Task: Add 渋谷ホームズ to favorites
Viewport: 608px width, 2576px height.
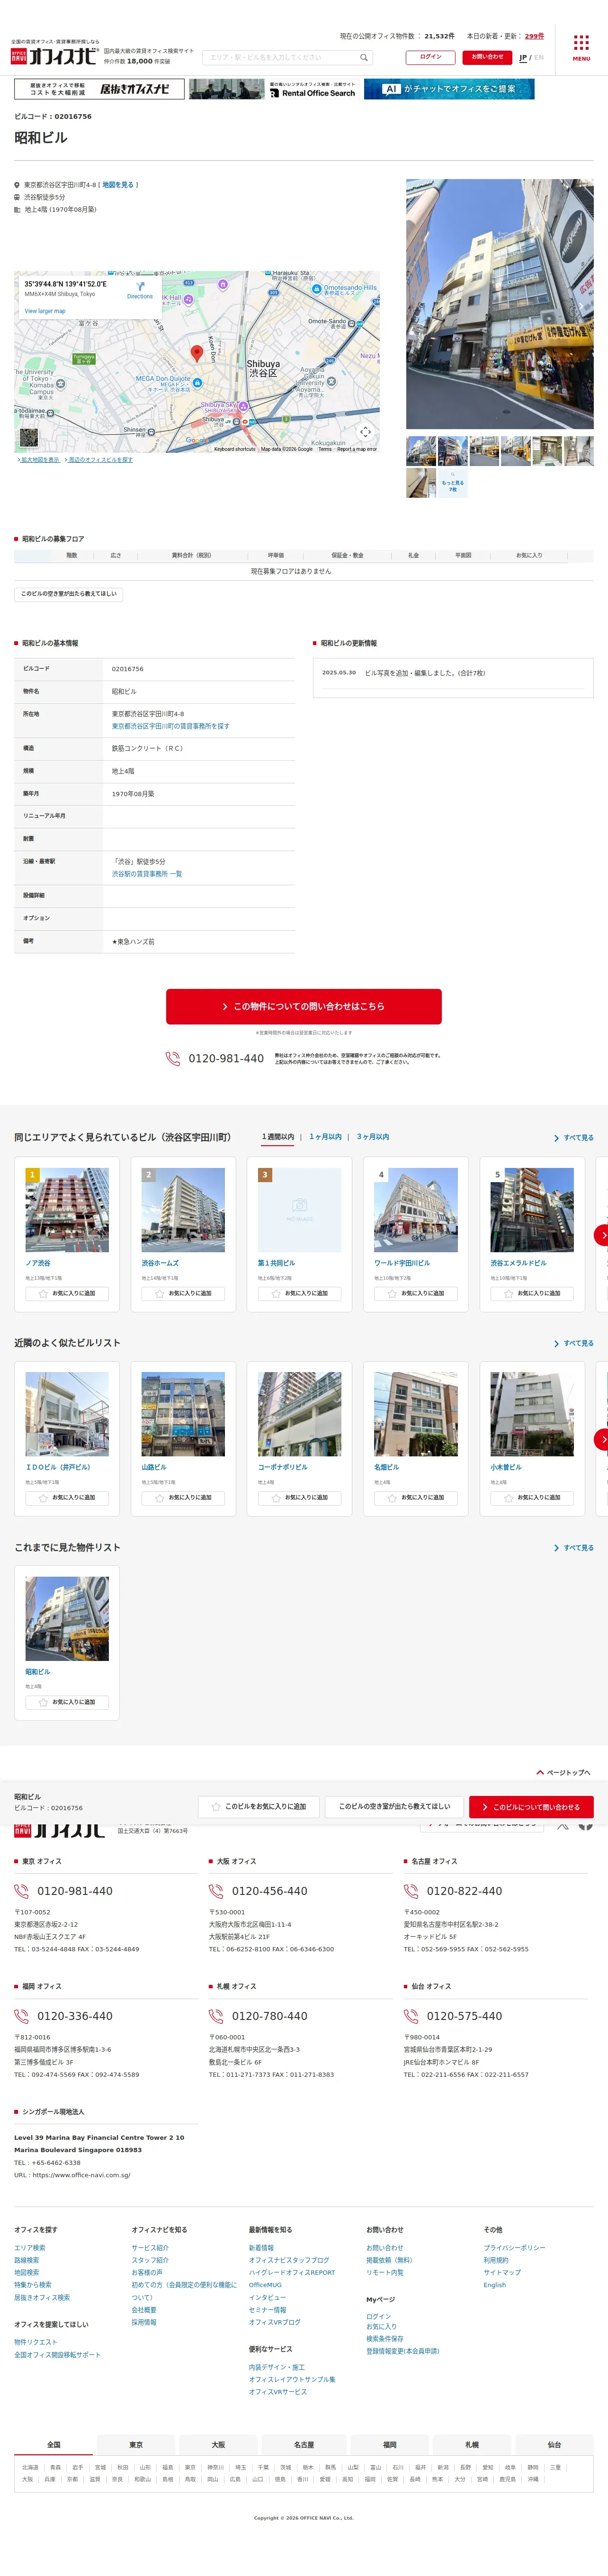Action: pos(183,1293)
